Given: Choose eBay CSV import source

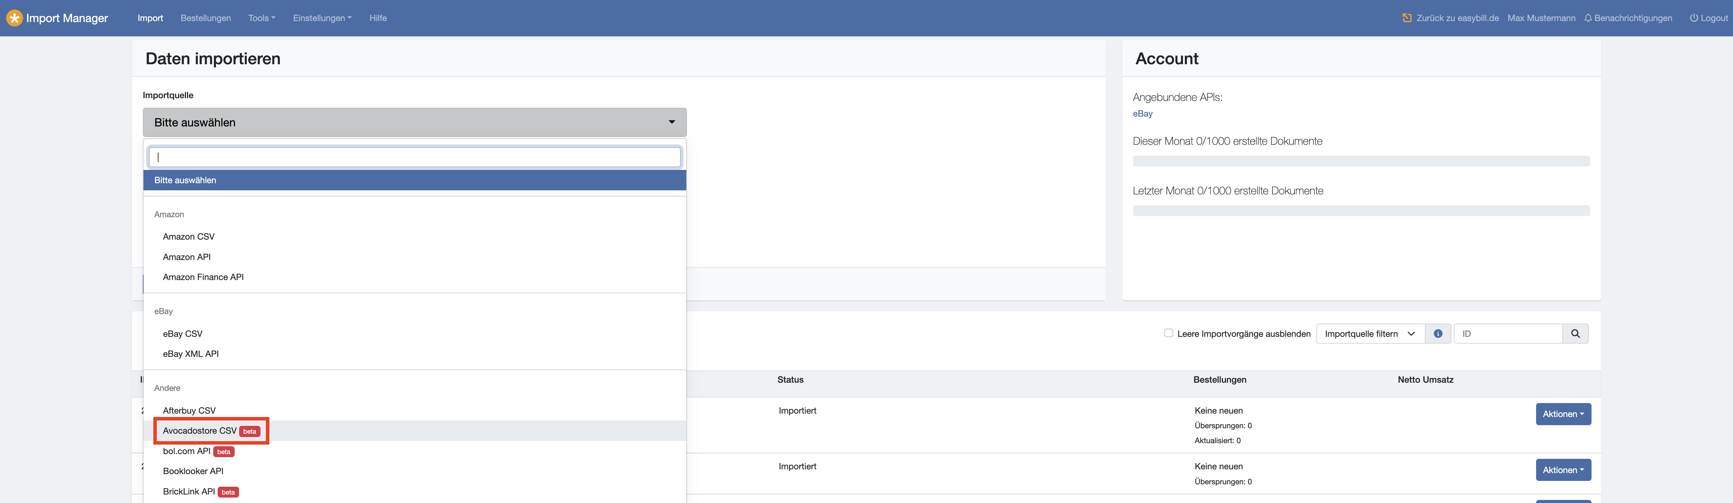Looking at the screenshot, I should point(415,333).
